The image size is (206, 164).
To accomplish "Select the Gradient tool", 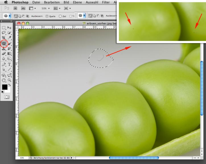I will [x=9, y=54].
